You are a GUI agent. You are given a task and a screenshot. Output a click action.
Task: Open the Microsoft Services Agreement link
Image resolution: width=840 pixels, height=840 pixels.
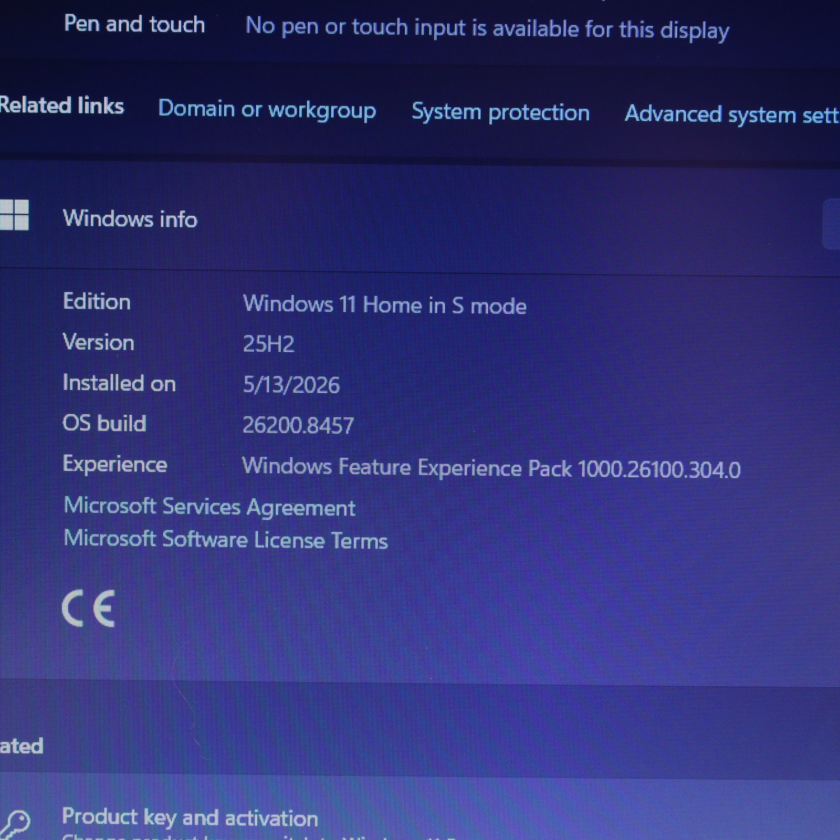point(209,507)
